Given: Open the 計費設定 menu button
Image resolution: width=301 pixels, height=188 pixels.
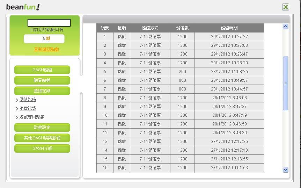Looking at the screenshot, I should pyautogui.click(x=42, y=128).
